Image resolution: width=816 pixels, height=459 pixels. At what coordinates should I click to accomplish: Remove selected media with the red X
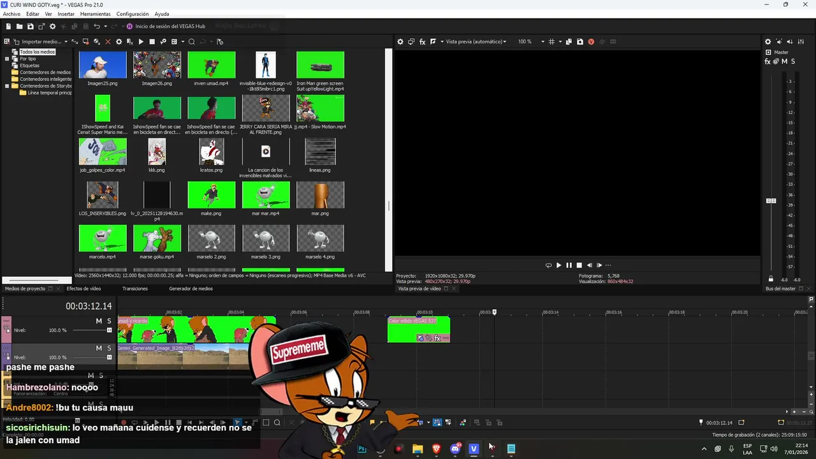pos(108,41)
